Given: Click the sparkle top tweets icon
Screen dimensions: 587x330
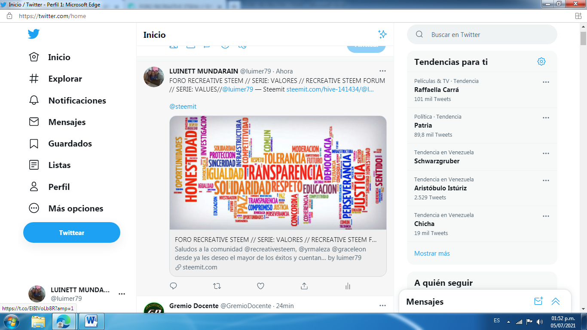Looking at the screenshot, I should 382,34.
